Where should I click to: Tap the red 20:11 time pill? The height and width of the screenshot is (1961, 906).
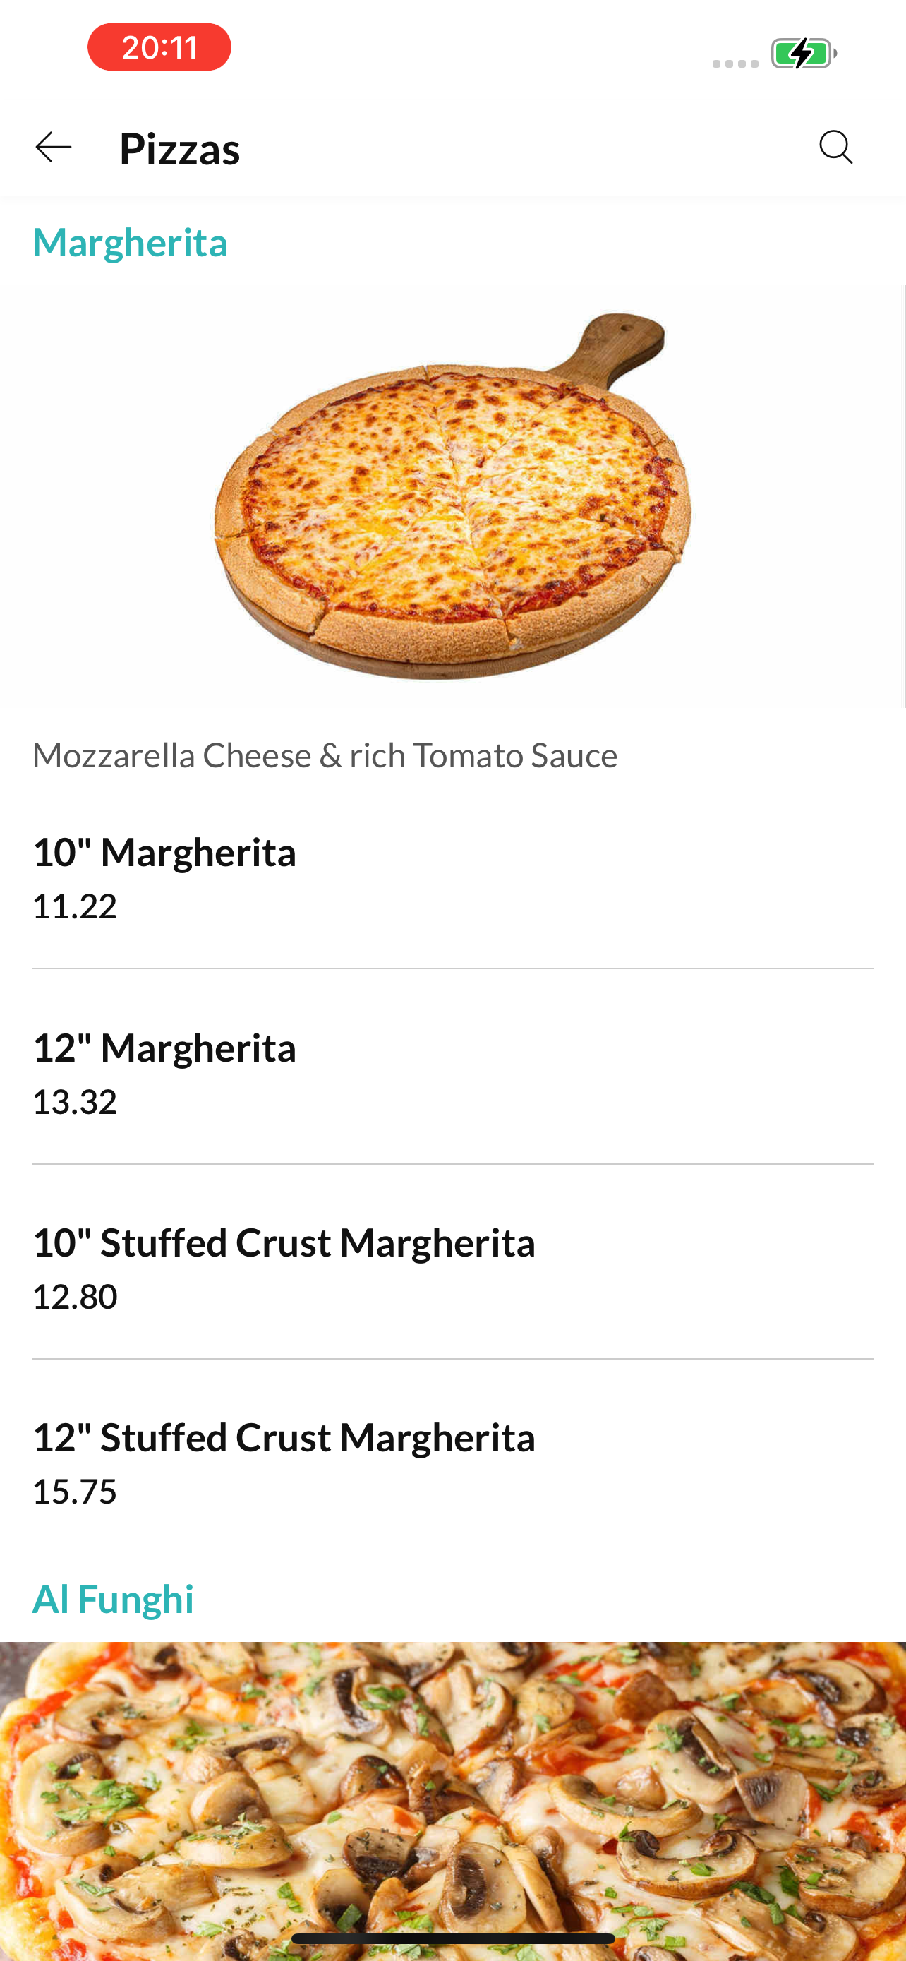coord(159,47)
